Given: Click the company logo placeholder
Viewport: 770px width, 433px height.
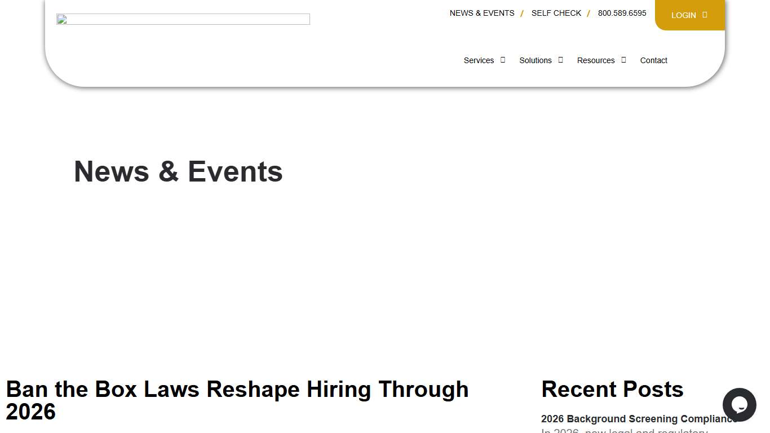Looking at the screenshot, I should point(183,19).
